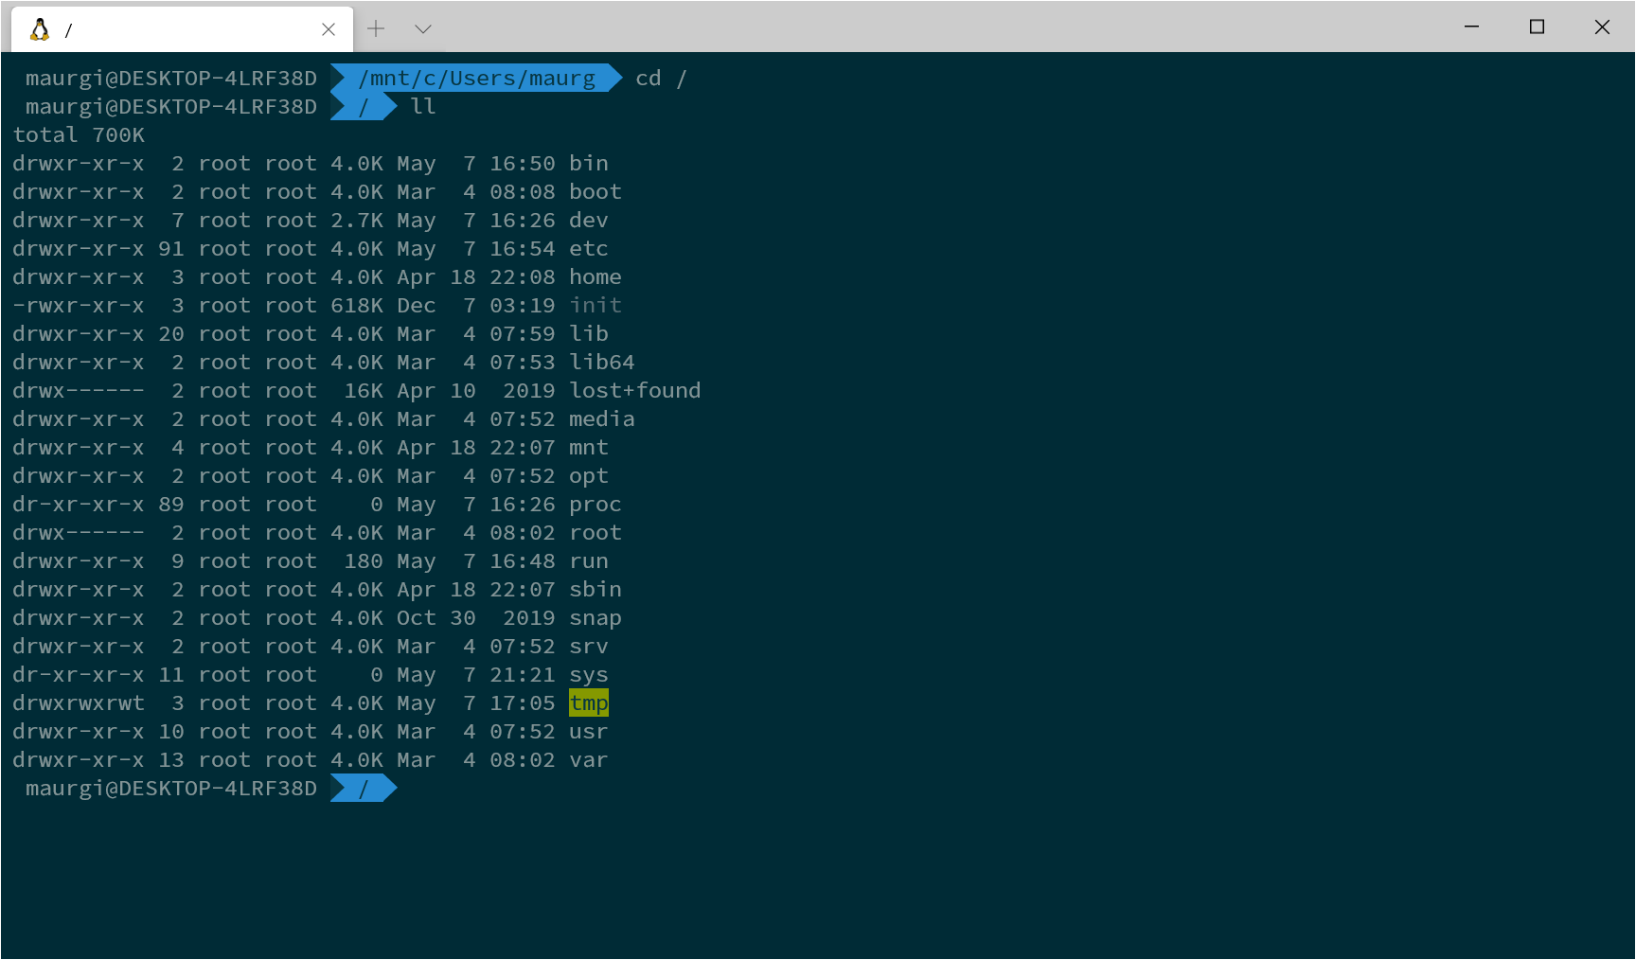Screen dimensions: 1636x960
Task: Open the new tab dropdown chevron
Action: (x=422, y=28)
